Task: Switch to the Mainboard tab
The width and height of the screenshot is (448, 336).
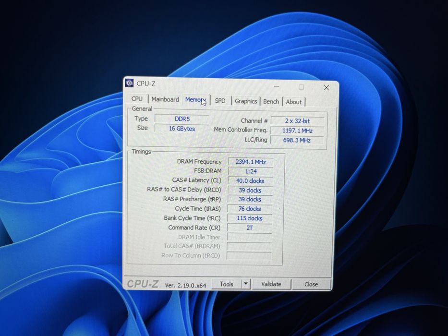Action: 165,99
